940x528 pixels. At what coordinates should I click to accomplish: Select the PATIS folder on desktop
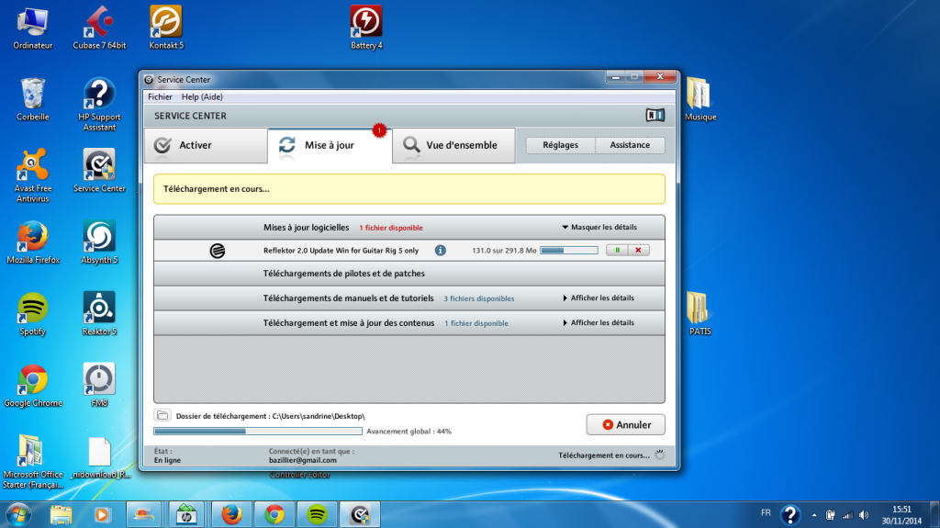click(699, 314)
